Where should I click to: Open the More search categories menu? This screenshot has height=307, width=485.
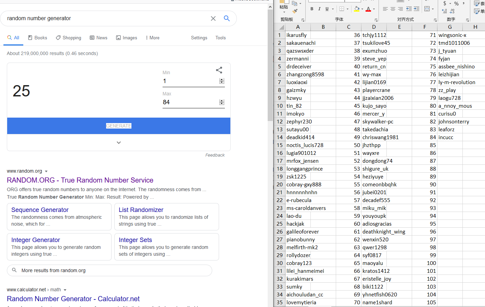point(152,38)
